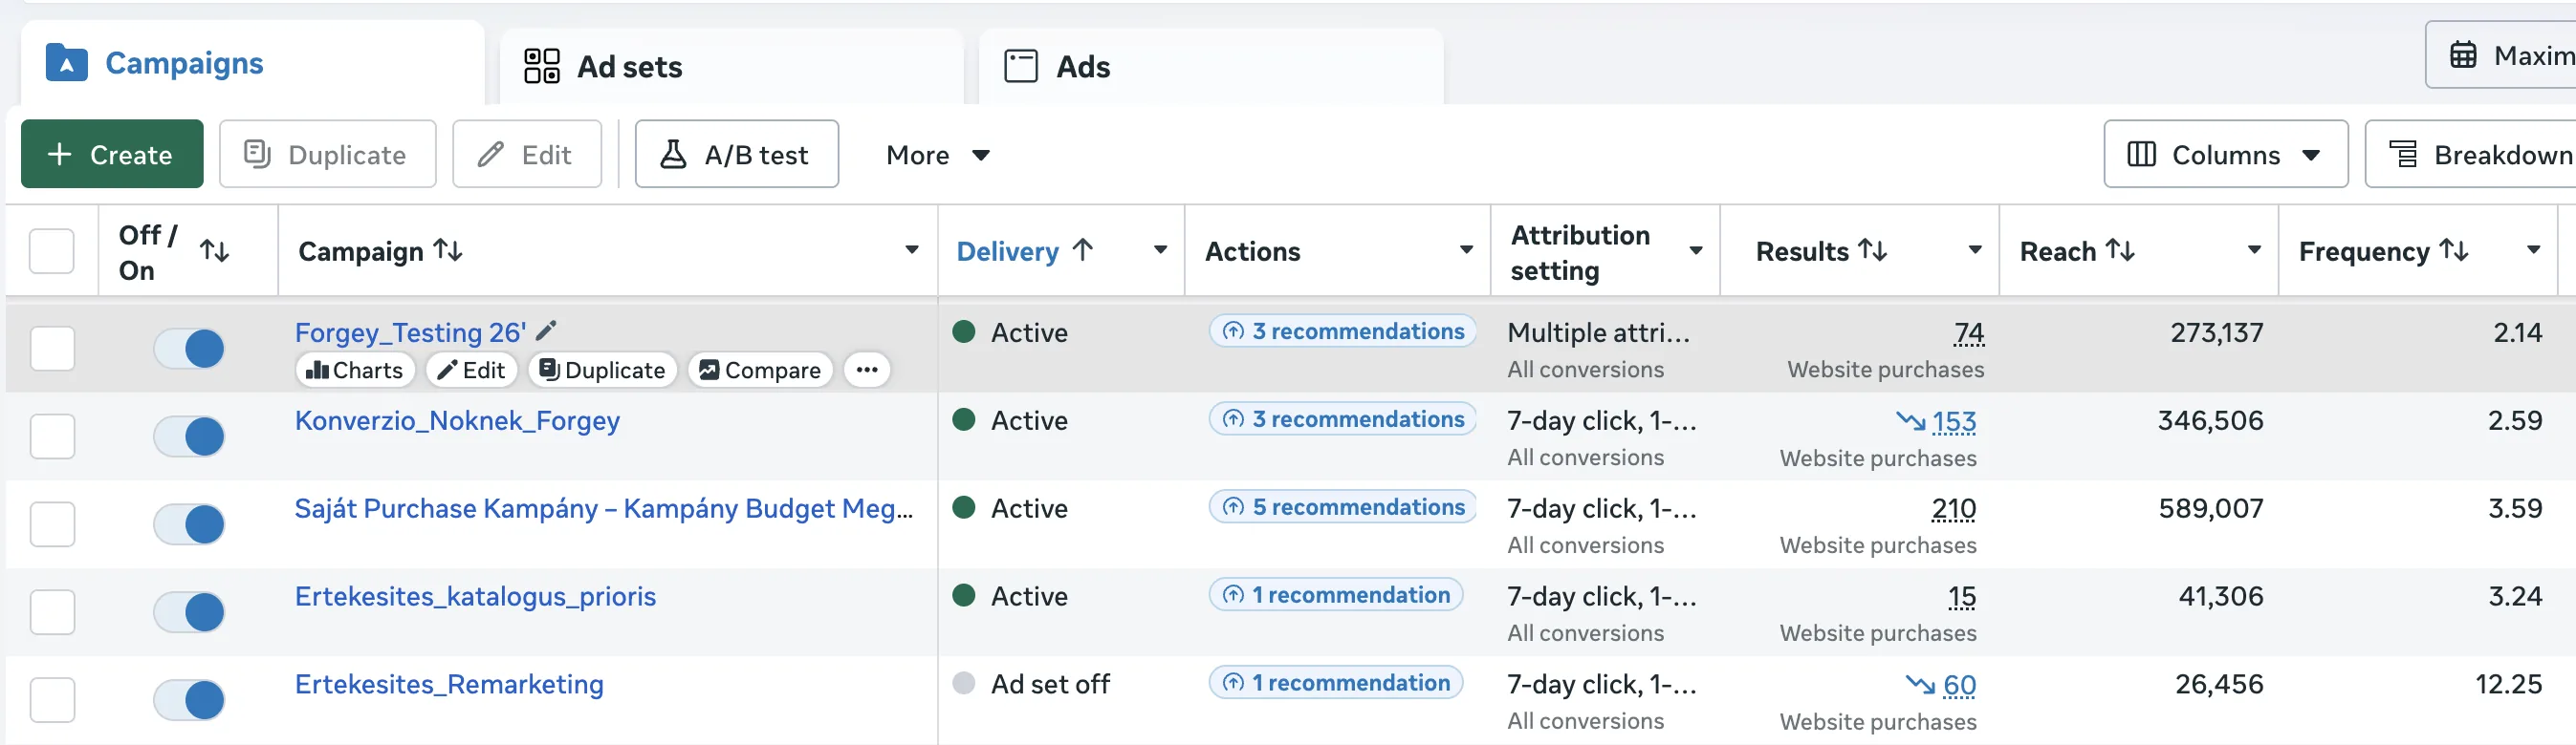
Task: Open the Forgey_Testing 26' campaign link
Action: [x=410, y=331]
